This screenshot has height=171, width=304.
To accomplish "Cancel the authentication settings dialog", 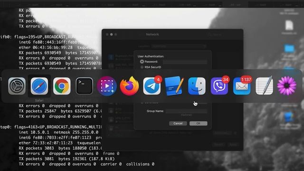I will pos(178,123).
